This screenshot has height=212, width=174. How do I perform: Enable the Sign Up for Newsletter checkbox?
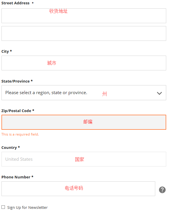pos(3,207)
